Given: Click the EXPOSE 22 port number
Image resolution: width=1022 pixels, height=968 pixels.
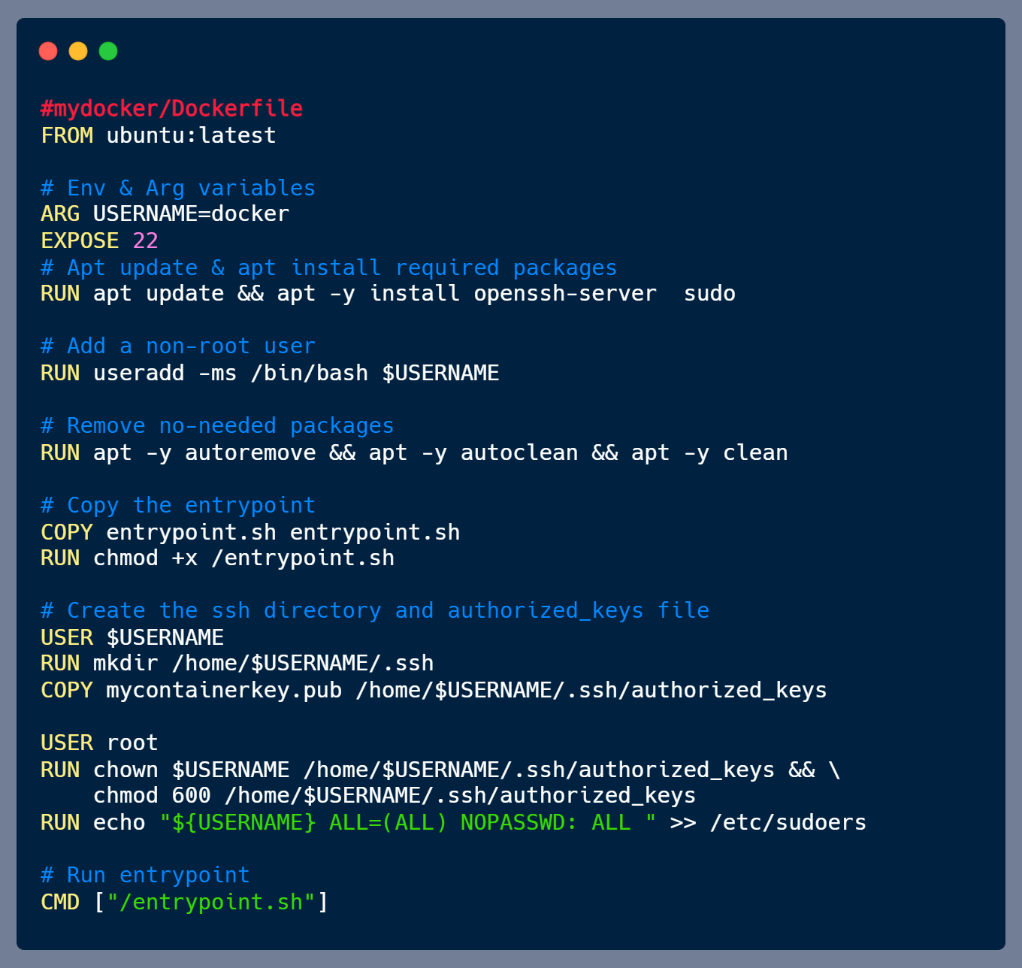Looking at the screenshot, I should (145, 240).
